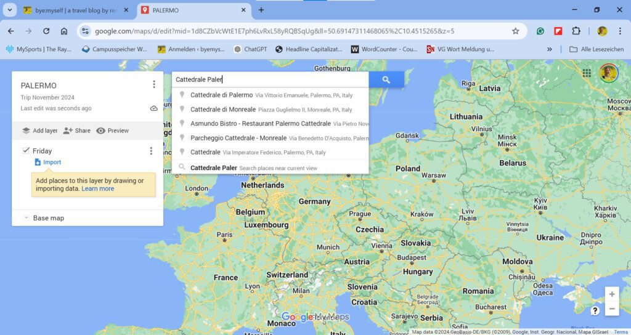631x335 pixels.
Task: Open the PALERMO map options menu
Action: click(153, 84)
